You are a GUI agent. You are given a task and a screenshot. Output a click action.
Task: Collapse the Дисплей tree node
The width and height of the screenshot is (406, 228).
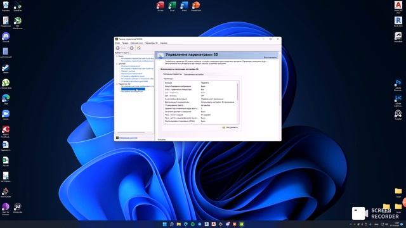point(117,63)
